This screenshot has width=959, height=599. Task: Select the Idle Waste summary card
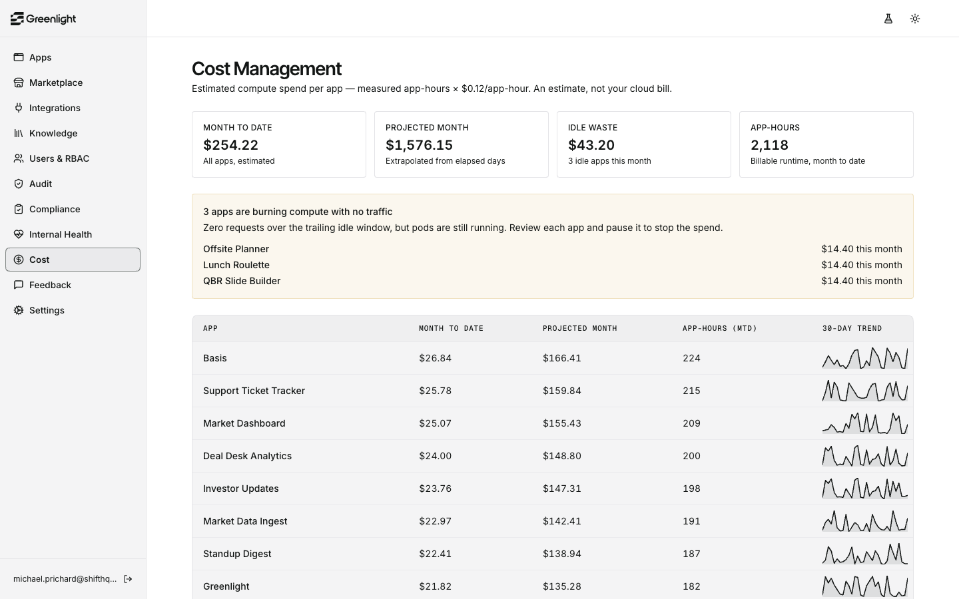click(644, 144)
